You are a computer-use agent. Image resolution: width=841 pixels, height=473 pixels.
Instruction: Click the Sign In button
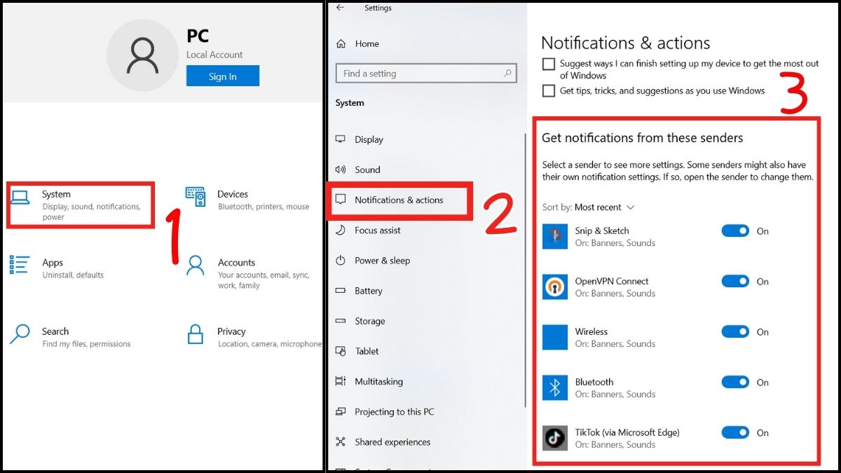[223, 76]
